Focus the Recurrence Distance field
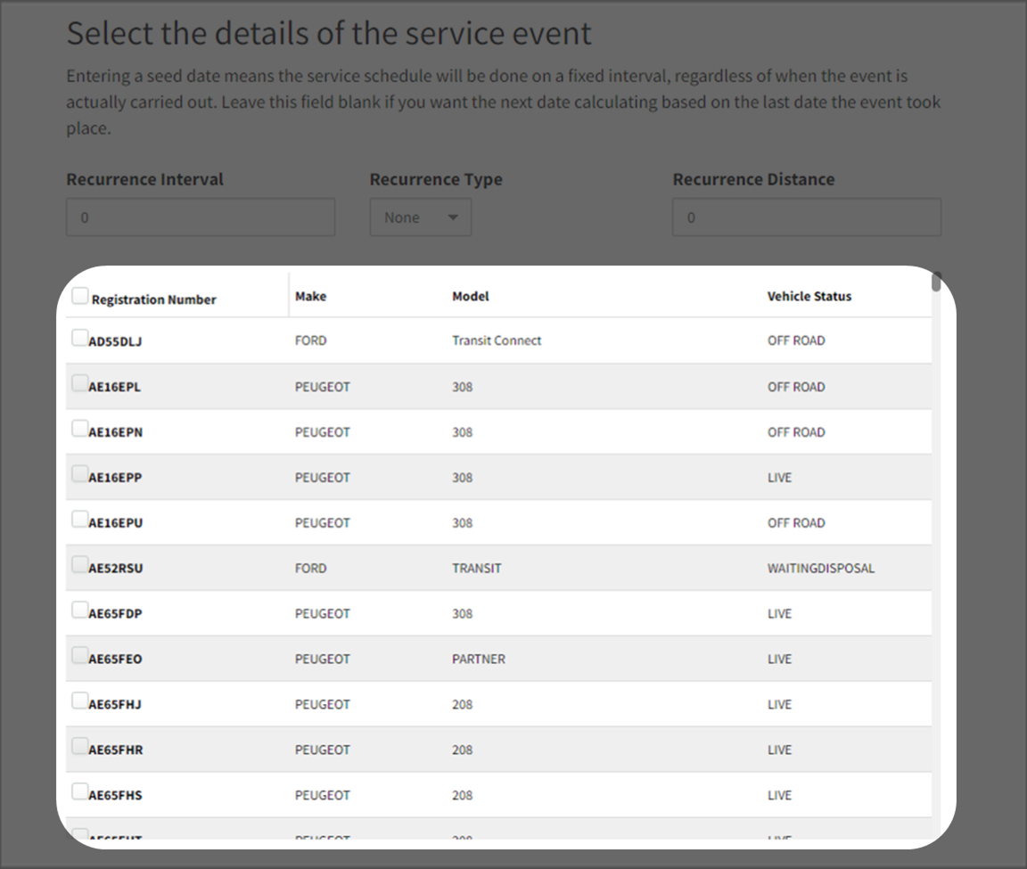 (806, 217)
